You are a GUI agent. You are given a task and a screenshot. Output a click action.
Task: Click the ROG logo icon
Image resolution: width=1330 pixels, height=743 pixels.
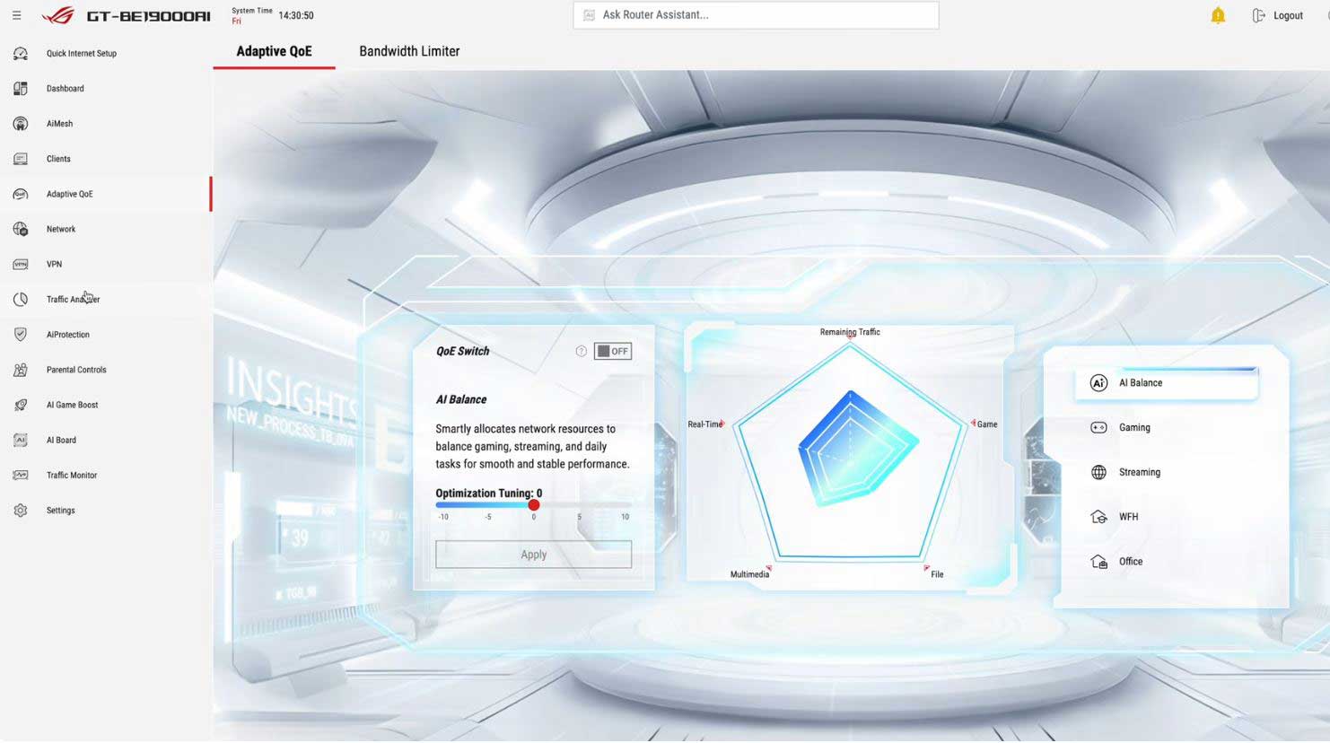point(58,15)
